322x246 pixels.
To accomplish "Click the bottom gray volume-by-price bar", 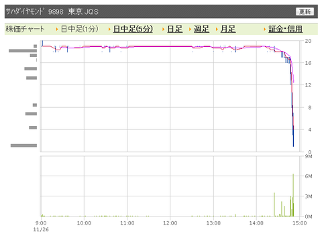I will coord(23,145).
